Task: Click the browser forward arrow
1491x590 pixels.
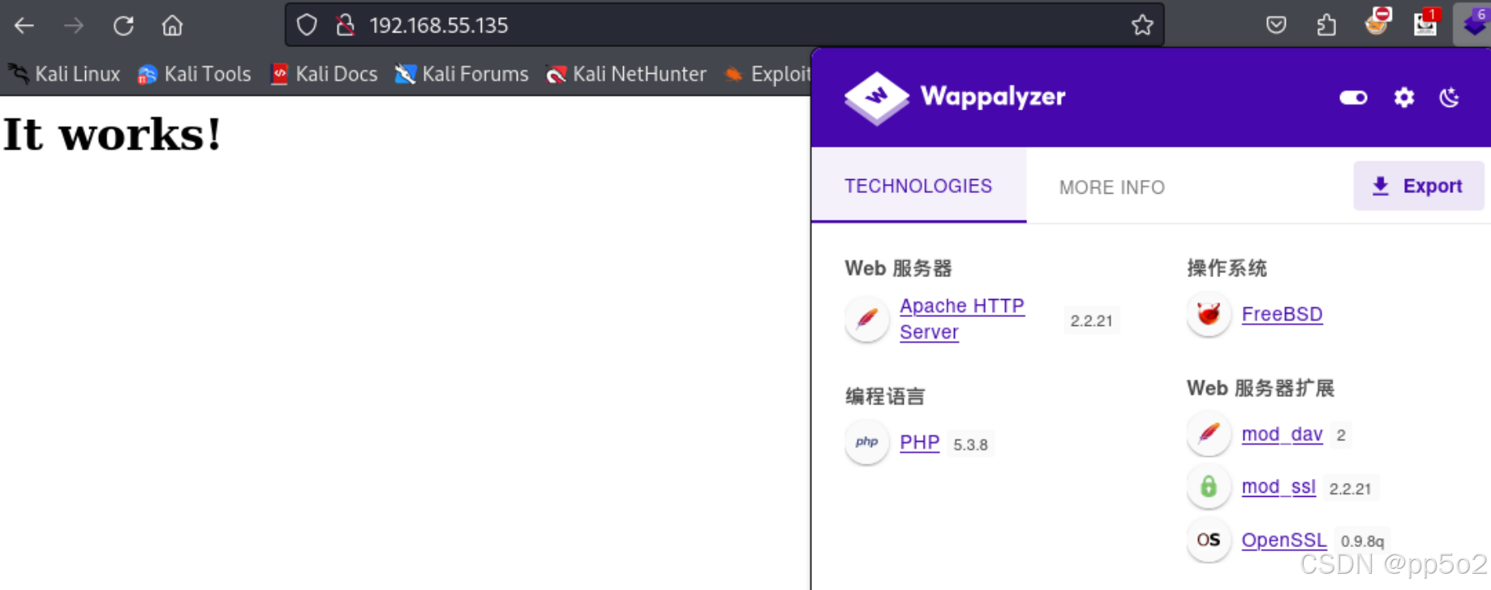Action: tap(74, 26)
